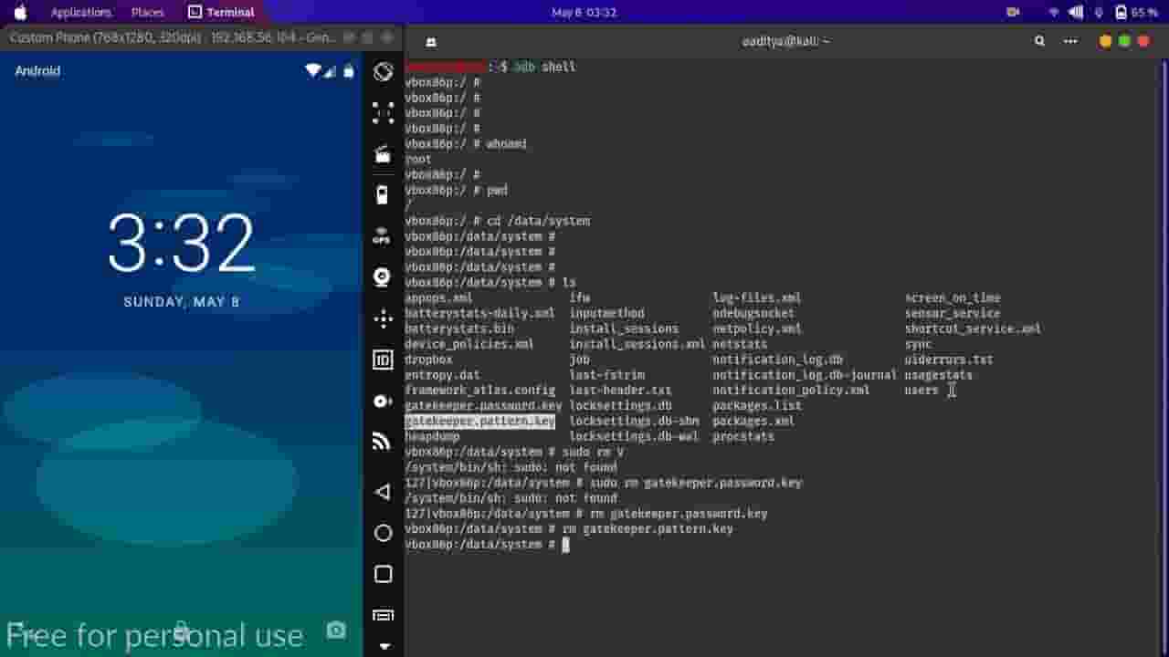Open the device ID identifiers widget
This screenshot has width=1169, height=657.
click(384, 360)
